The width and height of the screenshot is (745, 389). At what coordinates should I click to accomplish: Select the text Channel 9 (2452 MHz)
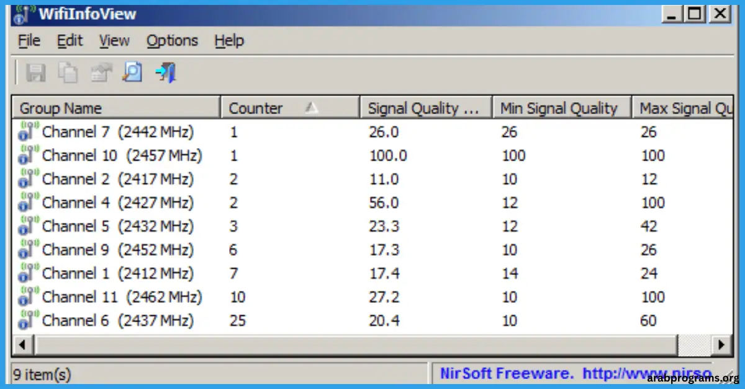tap(118, 250)
